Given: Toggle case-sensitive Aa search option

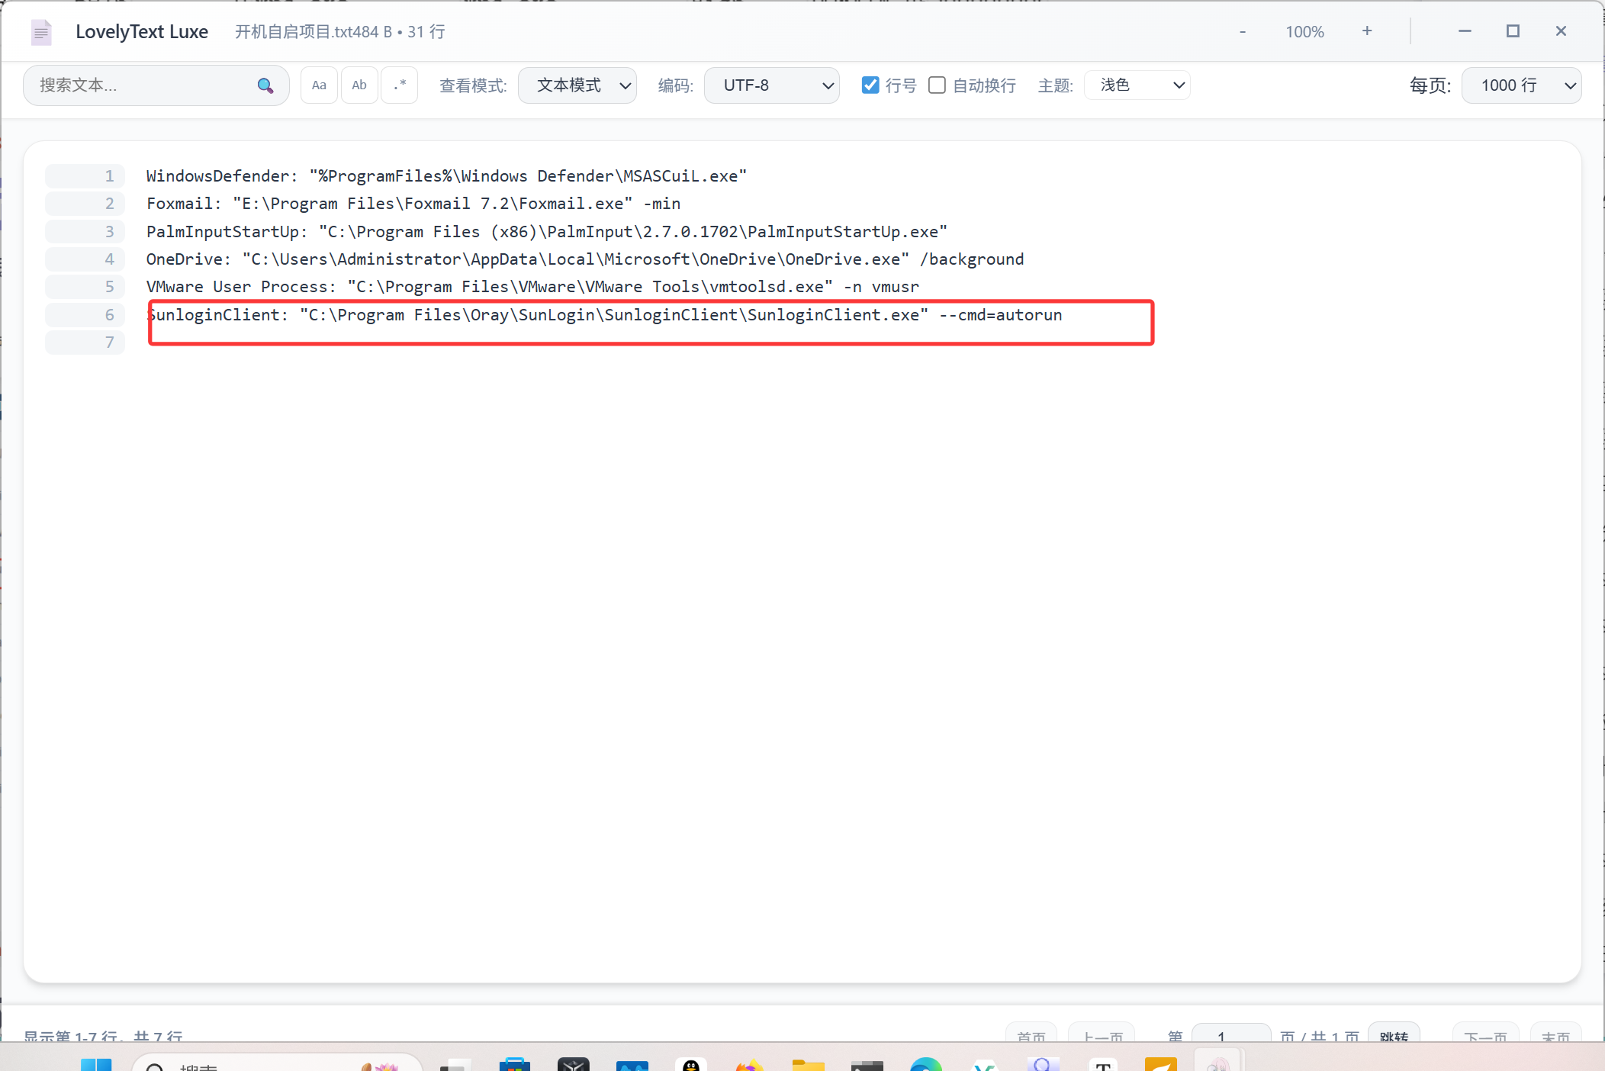Looking at the screenshot, I should click(x=319, y=85).
